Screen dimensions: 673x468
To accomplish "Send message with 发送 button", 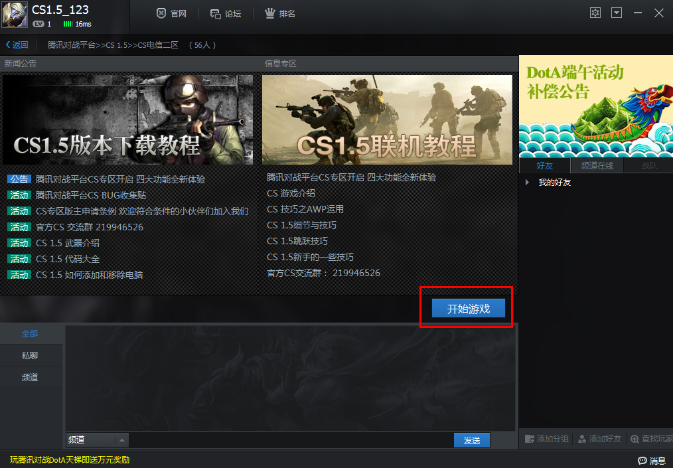I will (472, 440).
